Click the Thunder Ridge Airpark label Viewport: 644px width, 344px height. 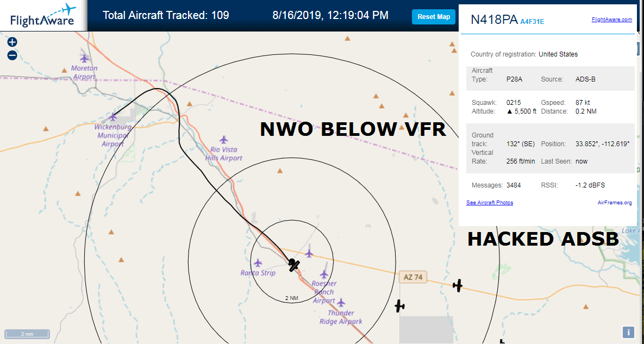point(341,317)
